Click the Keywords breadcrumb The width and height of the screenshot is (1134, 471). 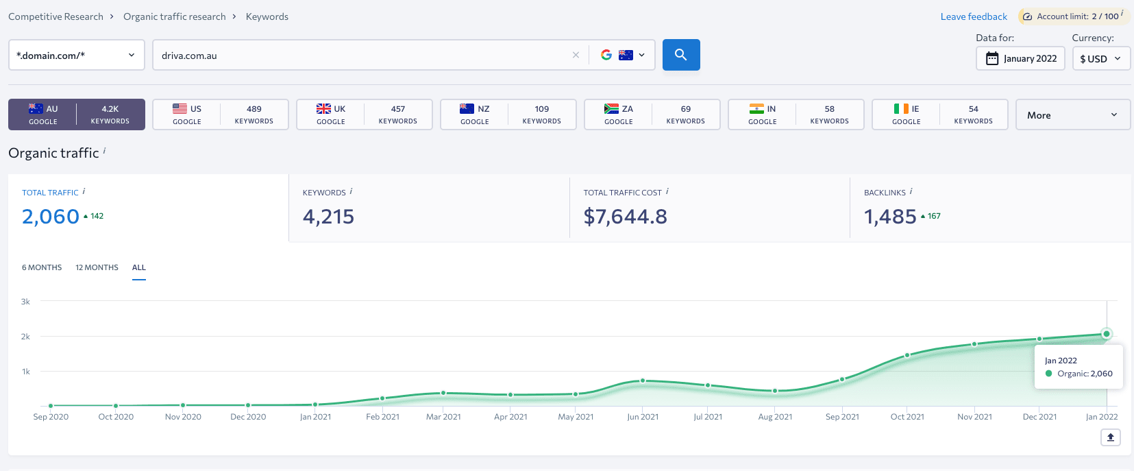(267, 16)
